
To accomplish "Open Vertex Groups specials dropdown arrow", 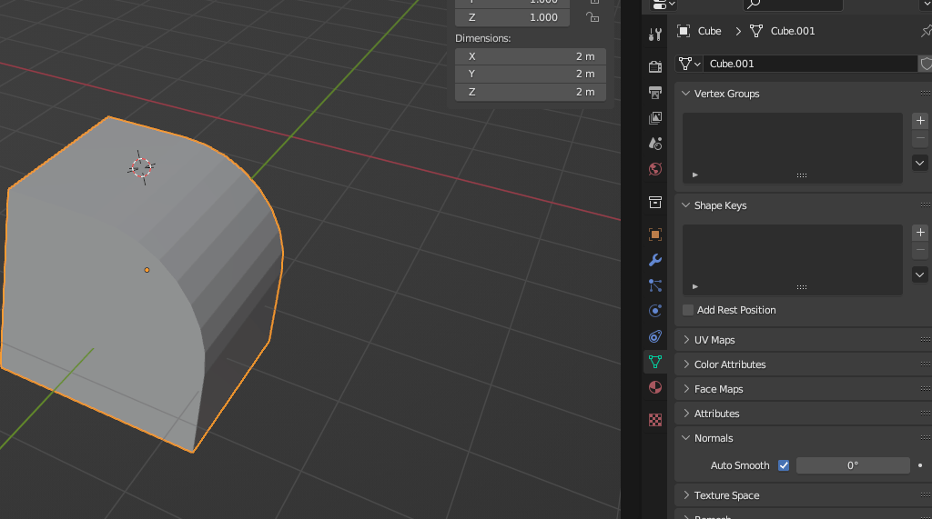I will [x=919, y=163].
